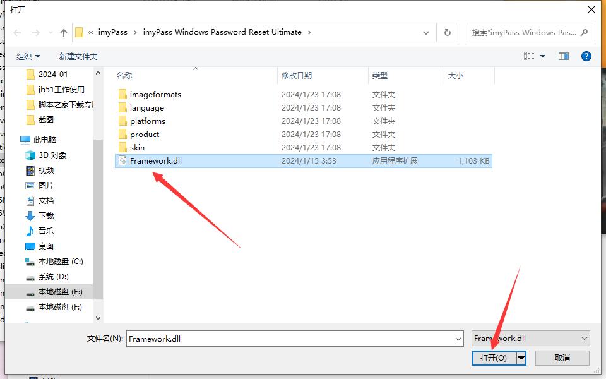Select the 2024-01 folder in sidebar
This screenshot has width=606, height=379.
(x=53, y=74)
